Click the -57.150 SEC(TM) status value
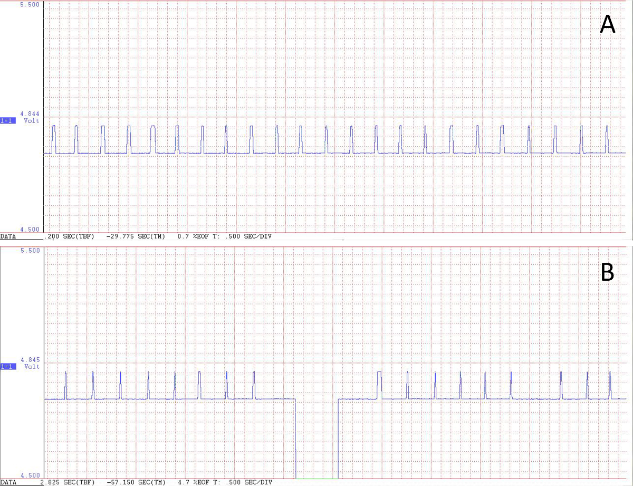 pos(136,482)
